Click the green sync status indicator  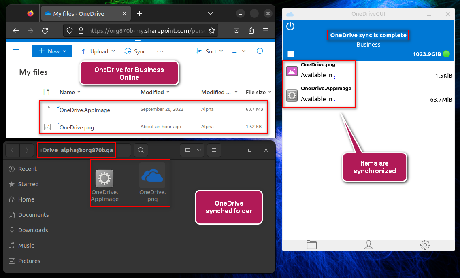click(x=447, y=54)
